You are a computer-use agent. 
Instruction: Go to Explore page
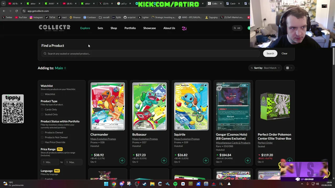coord(85,28)
